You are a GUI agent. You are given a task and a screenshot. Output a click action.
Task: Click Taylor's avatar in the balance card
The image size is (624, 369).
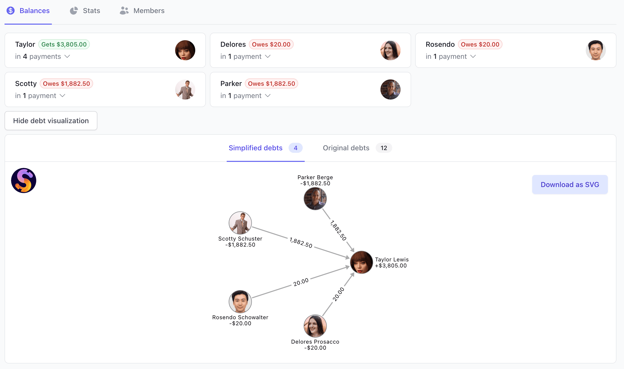185,50
